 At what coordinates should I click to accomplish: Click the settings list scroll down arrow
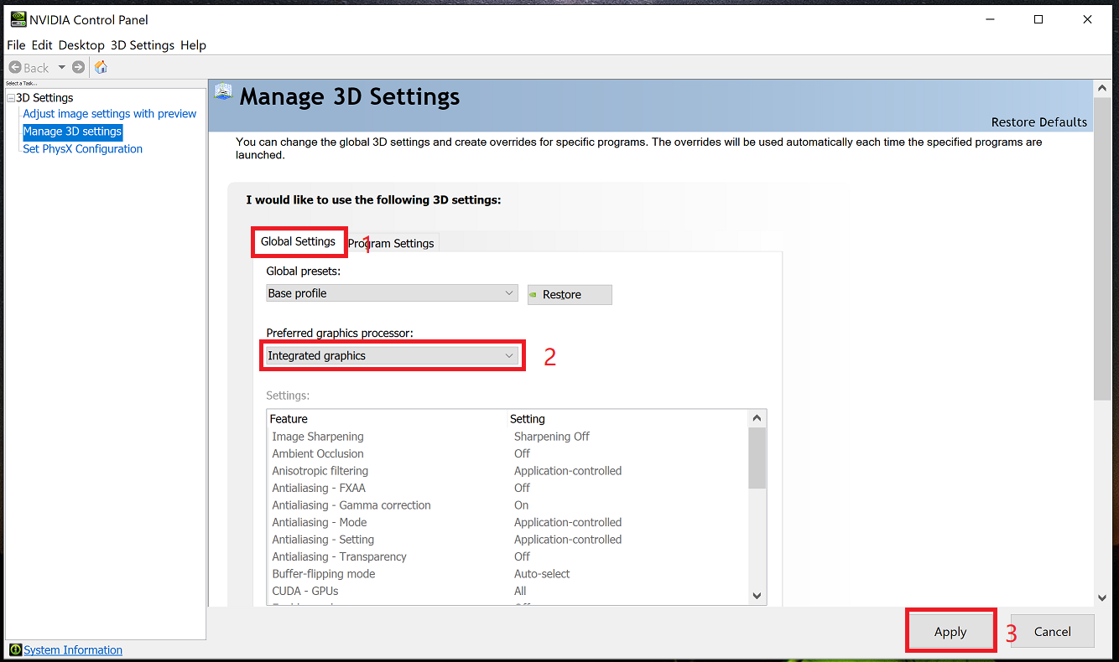pyautogui.click(x=757, y=596)
